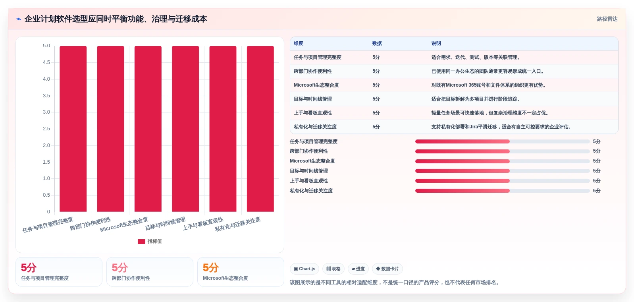
Task: Click the progress bar for 私有化与迁移关注度
Action: tap(502, 191)
